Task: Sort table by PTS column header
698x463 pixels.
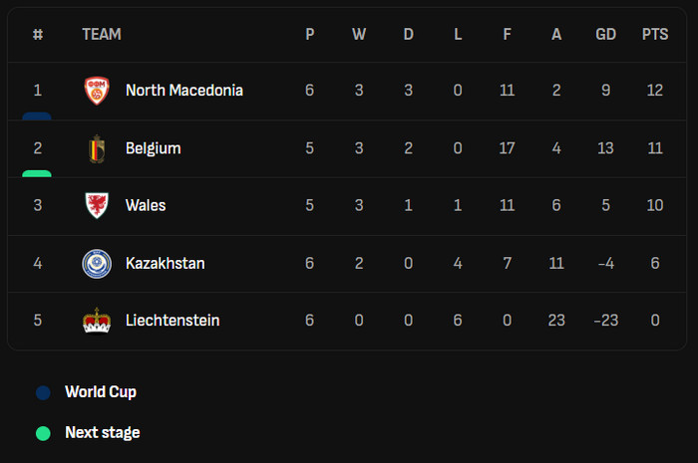Action: [x=655, y=35]
